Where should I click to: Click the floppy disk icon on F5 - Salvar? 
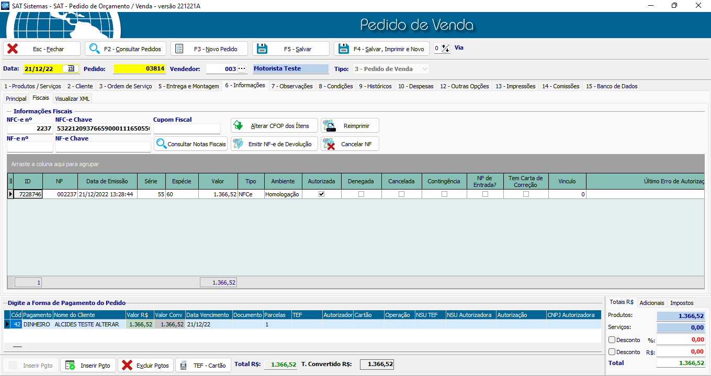[262, 49]
